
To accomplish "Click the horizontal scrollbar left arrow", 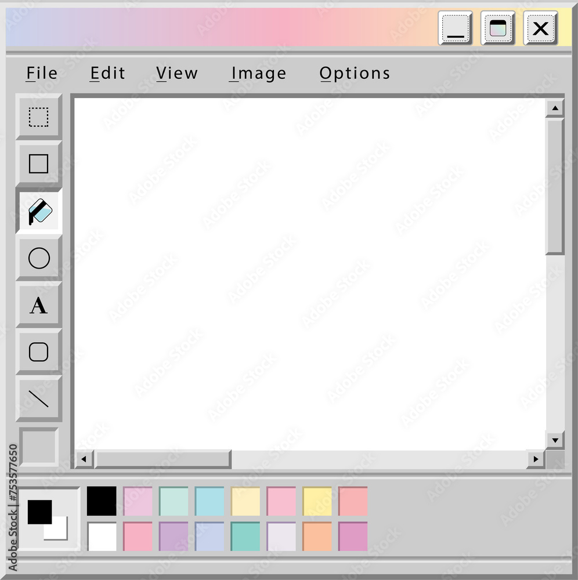I will [84, 459].
